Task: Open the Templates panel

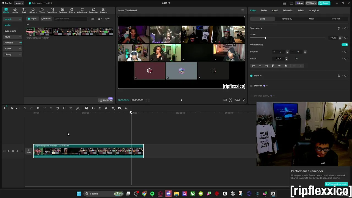Action: tap(94, 10)
